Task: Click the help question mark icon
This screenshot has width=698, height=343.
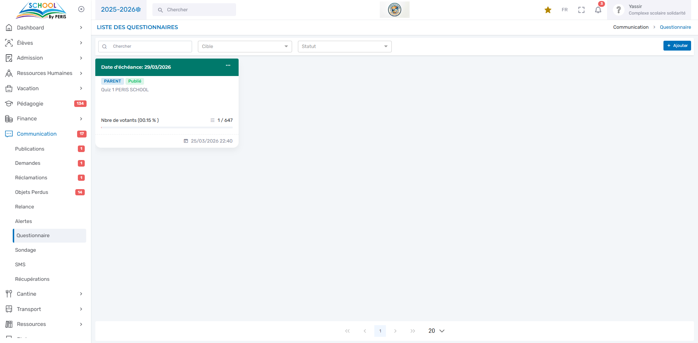Action: (x=618, y=10)
